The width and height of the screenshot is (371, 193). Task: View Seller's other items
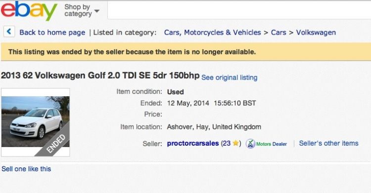[x=328, y=143]
